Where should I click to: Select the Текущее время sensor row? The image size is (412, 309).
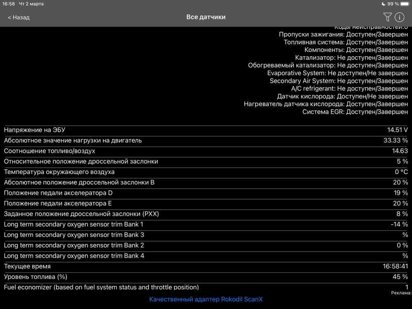[x=206, y=267]
